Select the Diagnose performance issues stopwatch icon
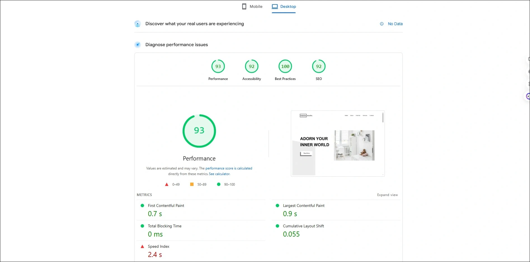530x262 pixels. coord(138,44)
